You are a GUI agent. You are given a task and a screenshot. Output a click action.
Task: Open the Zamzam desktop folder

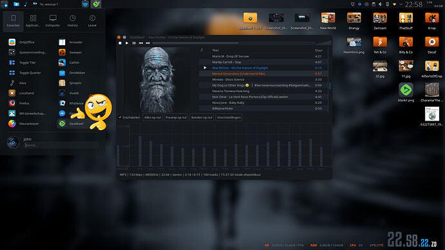tap(380, 21)
